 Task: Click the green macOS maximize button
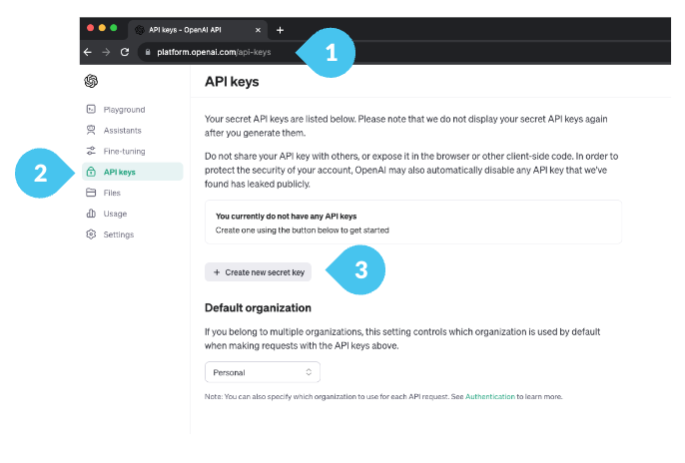tap(114, 28)
